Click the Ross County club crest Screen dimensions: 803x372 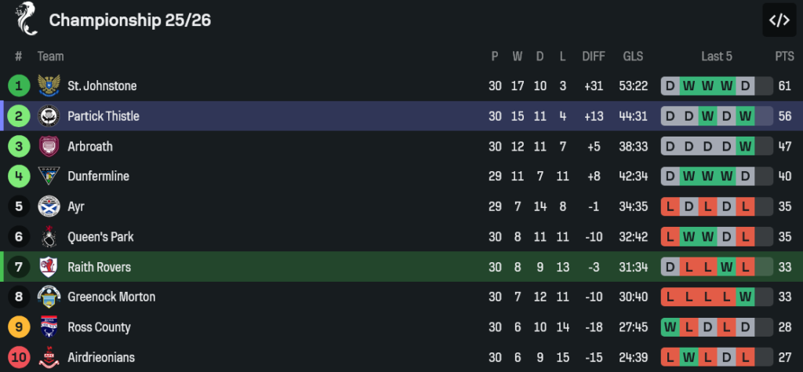pyautogui.click(x=49, y=327)
